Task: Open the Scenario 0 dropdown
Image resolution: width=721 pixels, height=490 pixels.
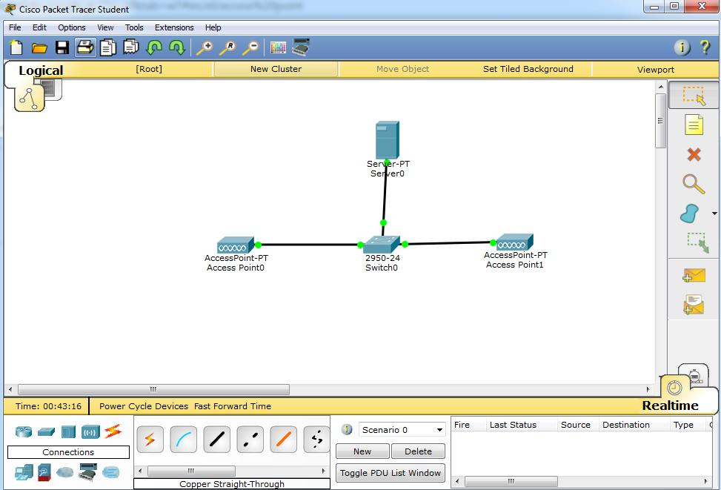Action: (402, 430)
